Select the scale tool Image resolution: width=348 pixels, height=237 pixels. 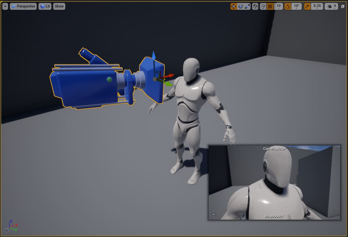coord(247,6)
